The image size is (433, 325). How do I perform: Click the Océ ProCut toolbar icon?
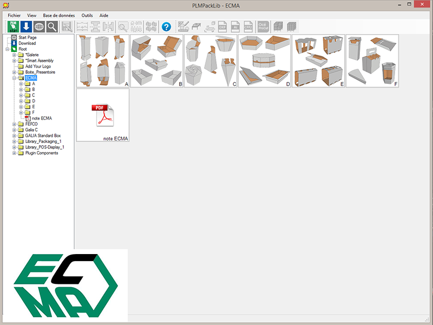[x=263, y=27]
